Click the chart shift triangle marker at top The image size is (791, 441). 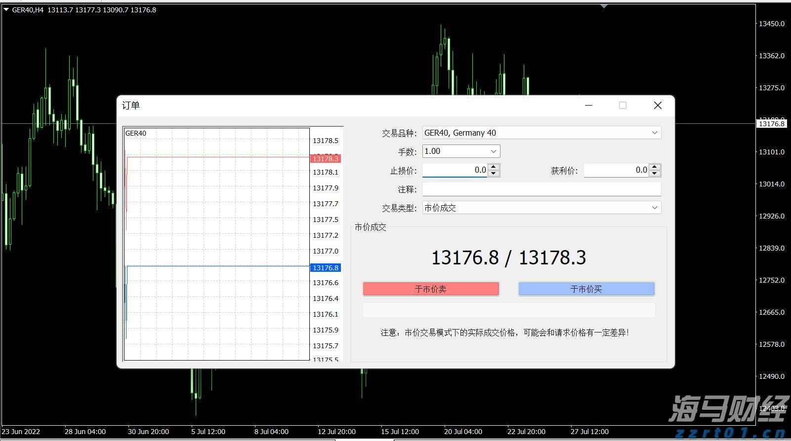604,6
